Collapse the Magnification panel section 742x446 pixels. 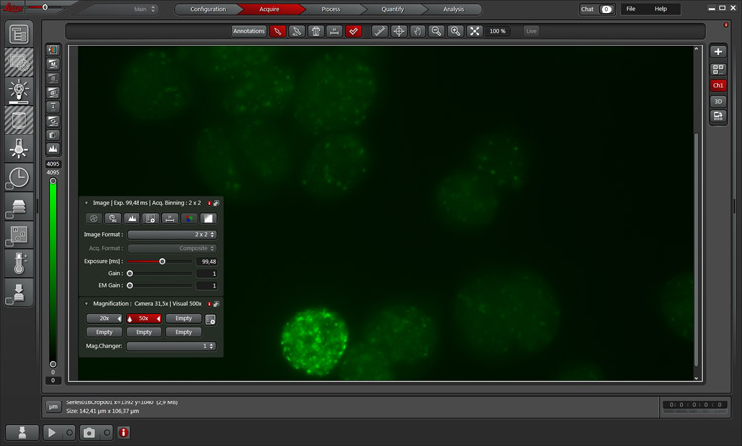coord(85,303)
